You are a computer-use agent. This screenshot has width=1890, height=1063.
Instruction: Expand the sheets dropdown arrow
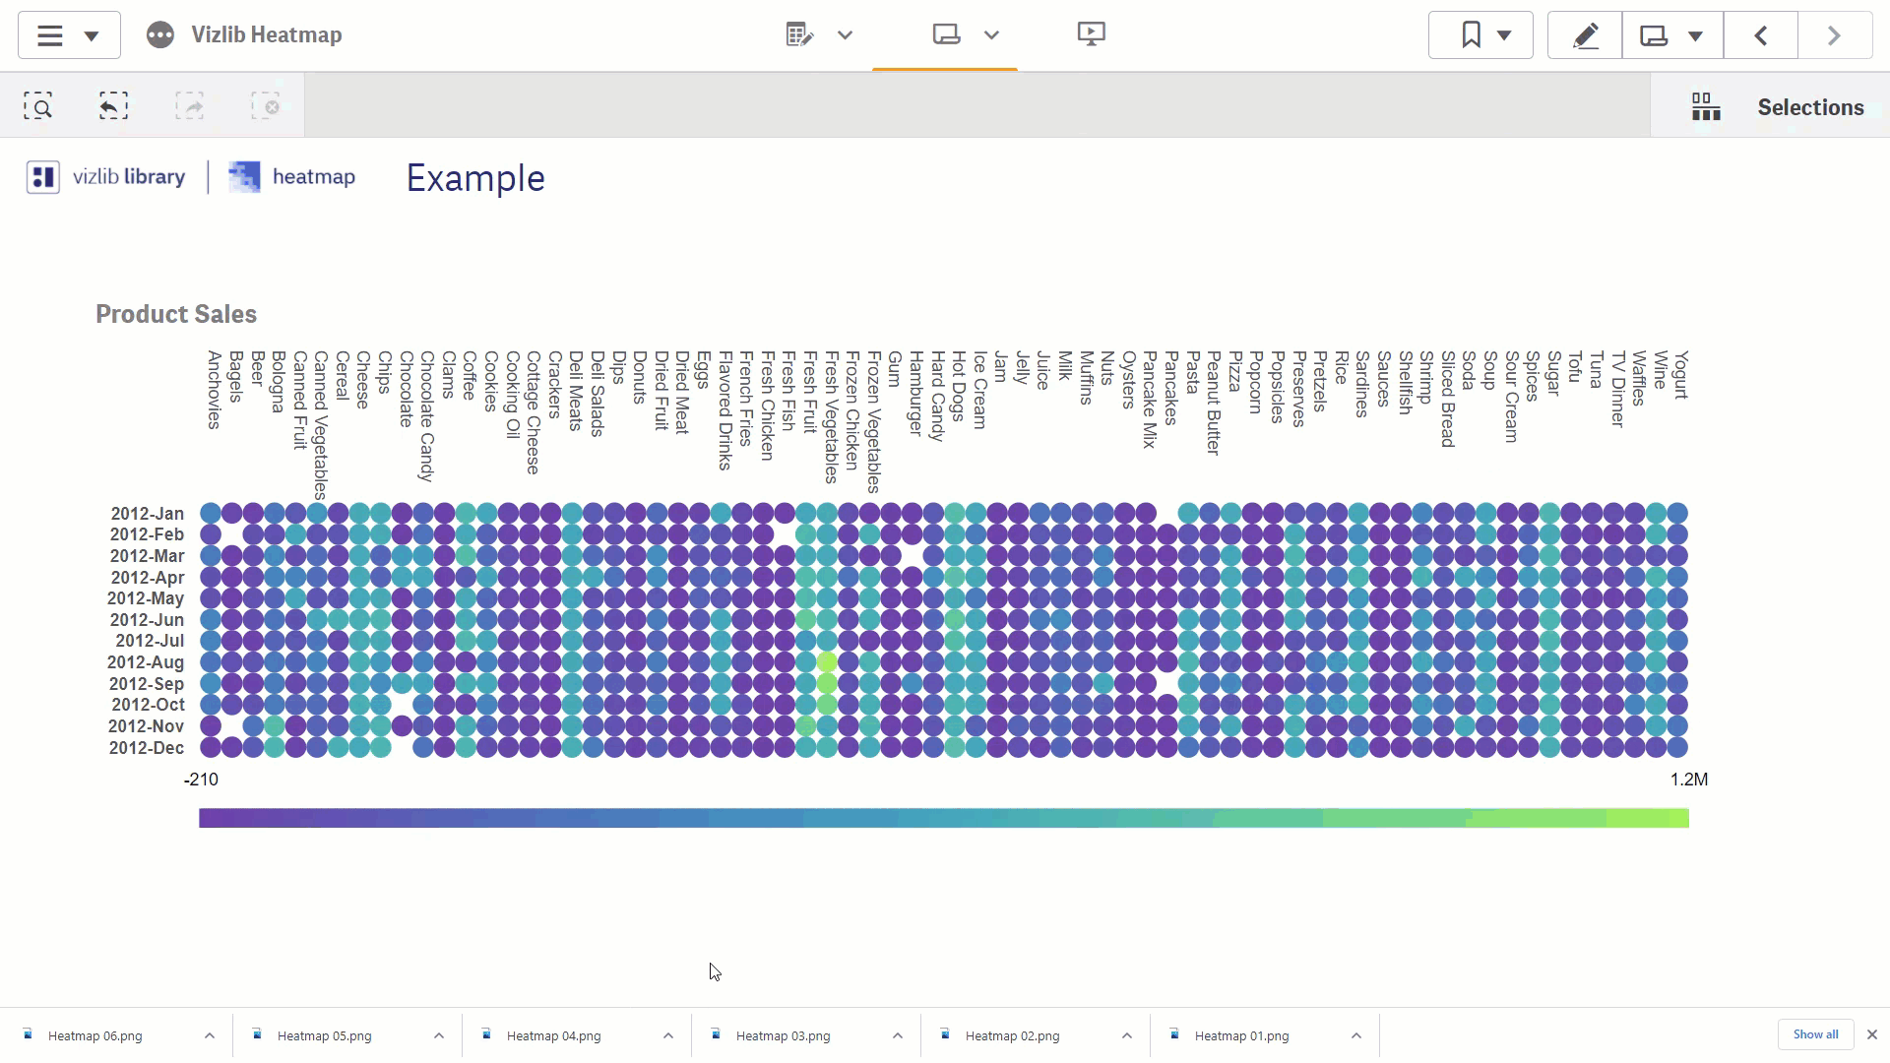pos(1695,36)
